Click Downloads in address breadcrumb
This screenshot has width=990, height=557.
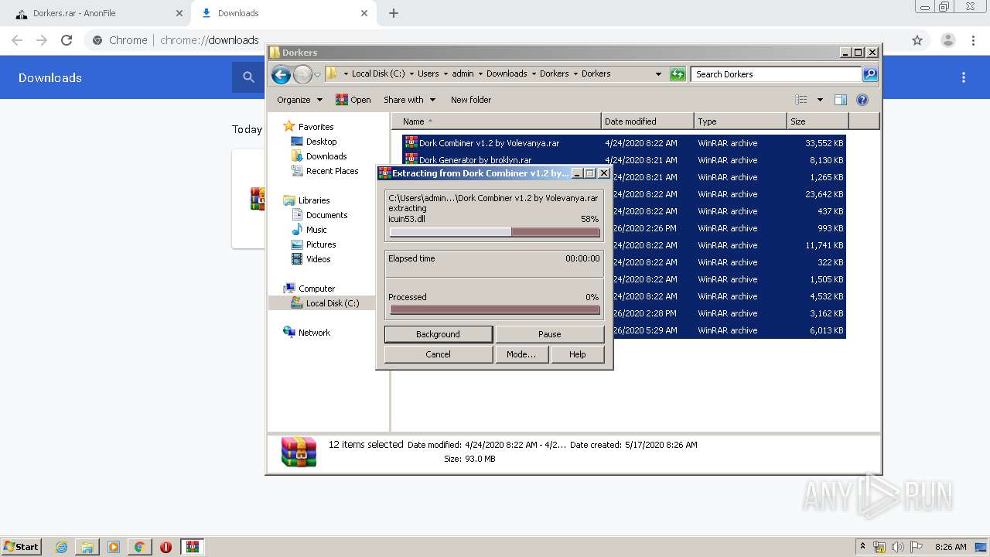click(x=507, y=74)
